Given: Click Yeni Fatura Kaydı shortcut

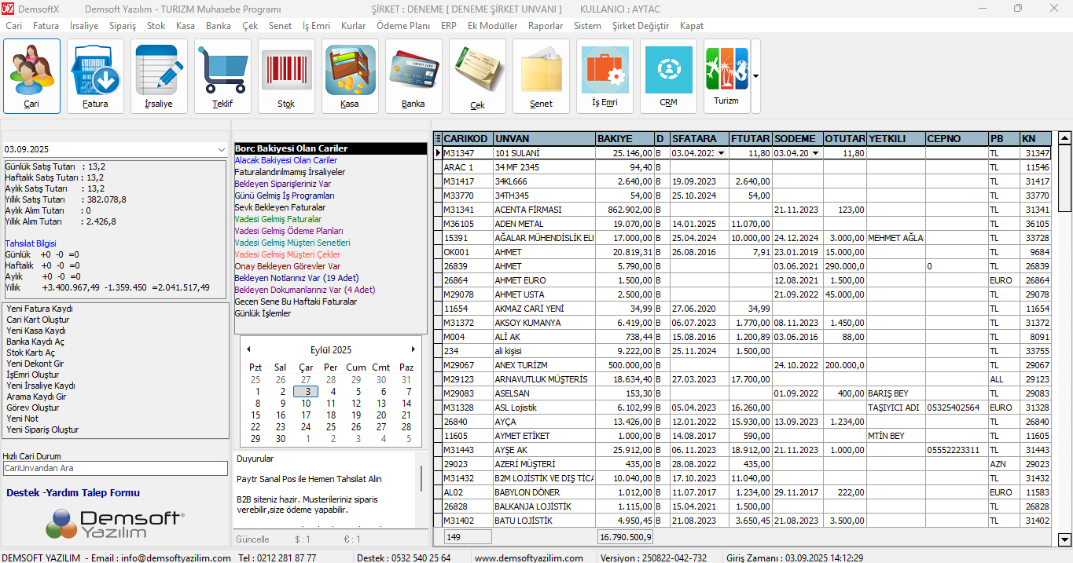Looking at the screenshot, I should click(x=39, y=309).
